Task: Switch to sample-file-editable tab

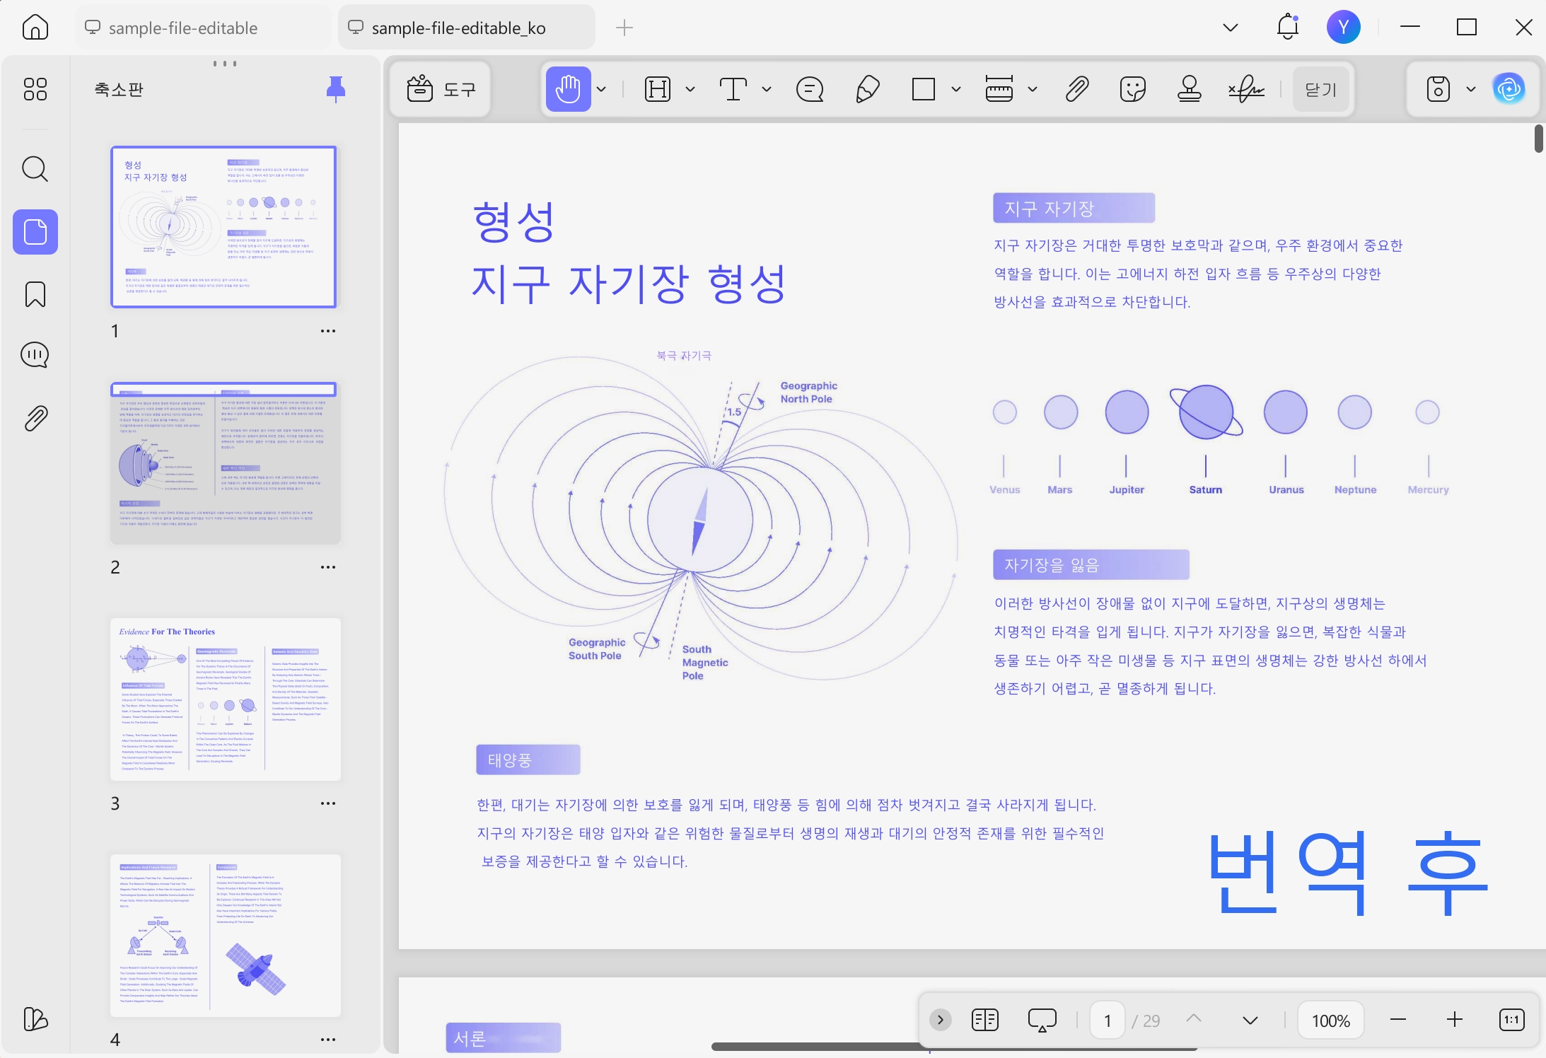Action: click(202, 28)
